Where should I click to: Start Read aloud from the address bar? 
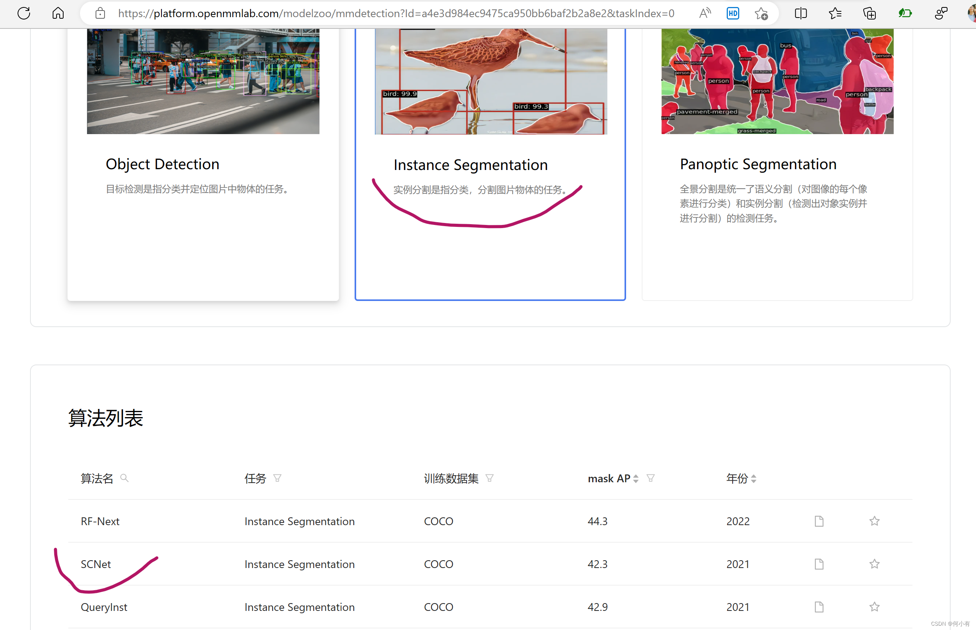(705, 14)
